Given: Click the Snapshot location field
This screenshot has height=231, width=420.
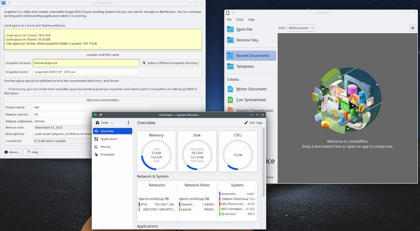Looking at the screenshot, I should coord(86,63).
